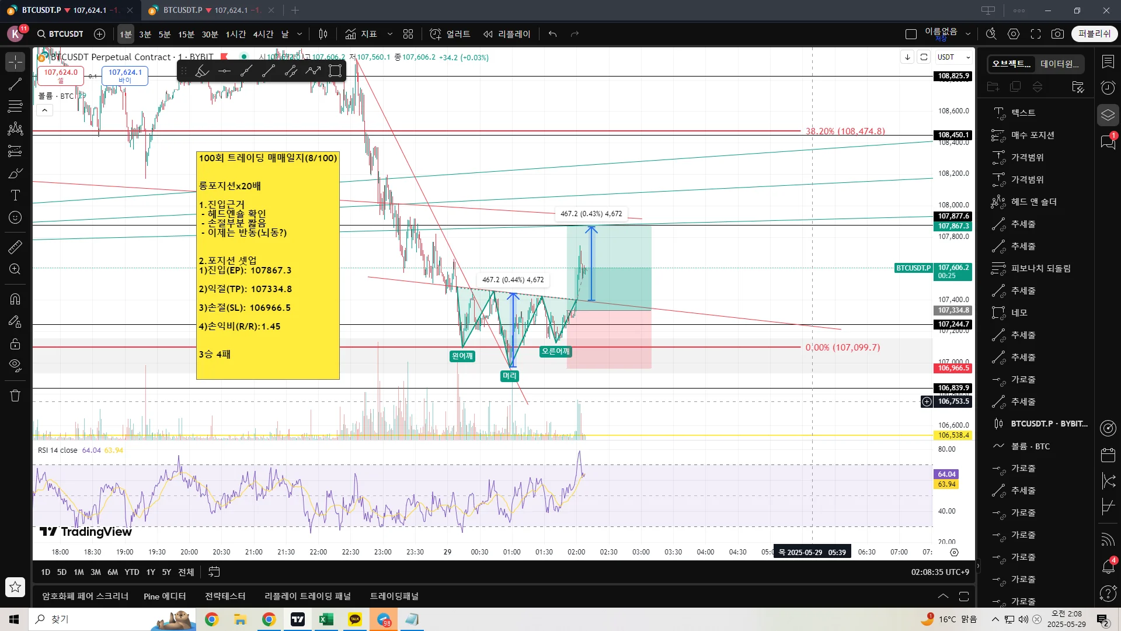
Task: Toggle lock all drawings icon
Action: pyautogui.click(x=15, y=344)
